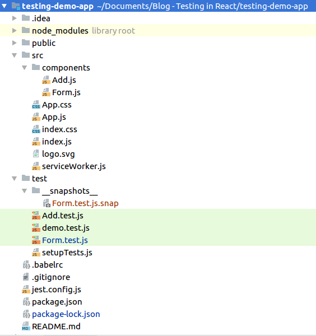Select the node_modules folder name

(60, 31)
